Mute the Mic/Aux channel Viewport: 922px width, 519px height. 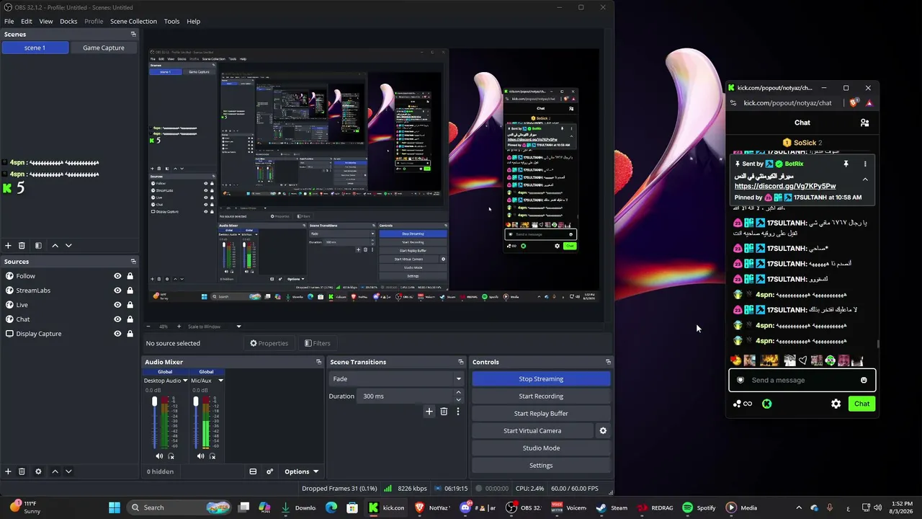200,456
